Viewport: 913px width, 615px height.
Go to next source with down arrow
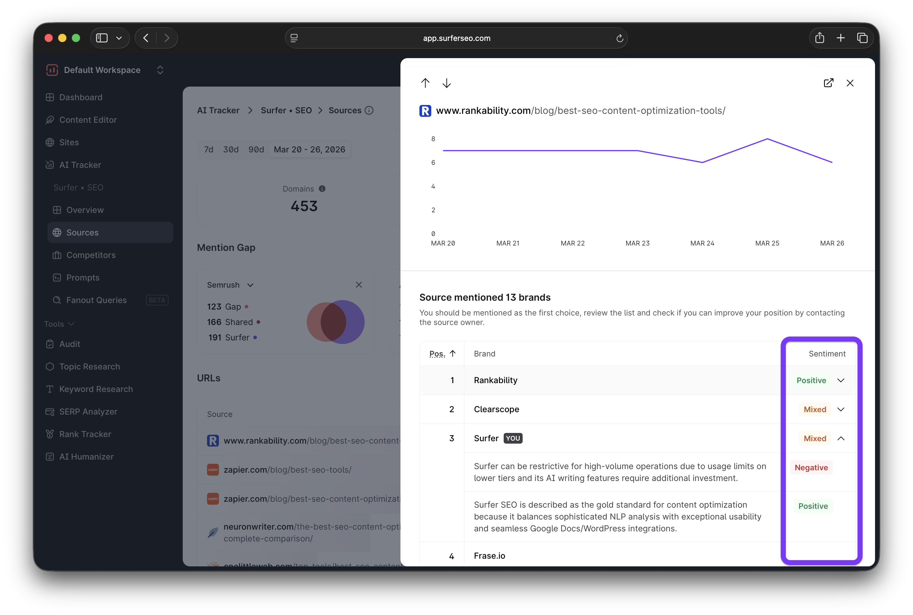(446, 83)
